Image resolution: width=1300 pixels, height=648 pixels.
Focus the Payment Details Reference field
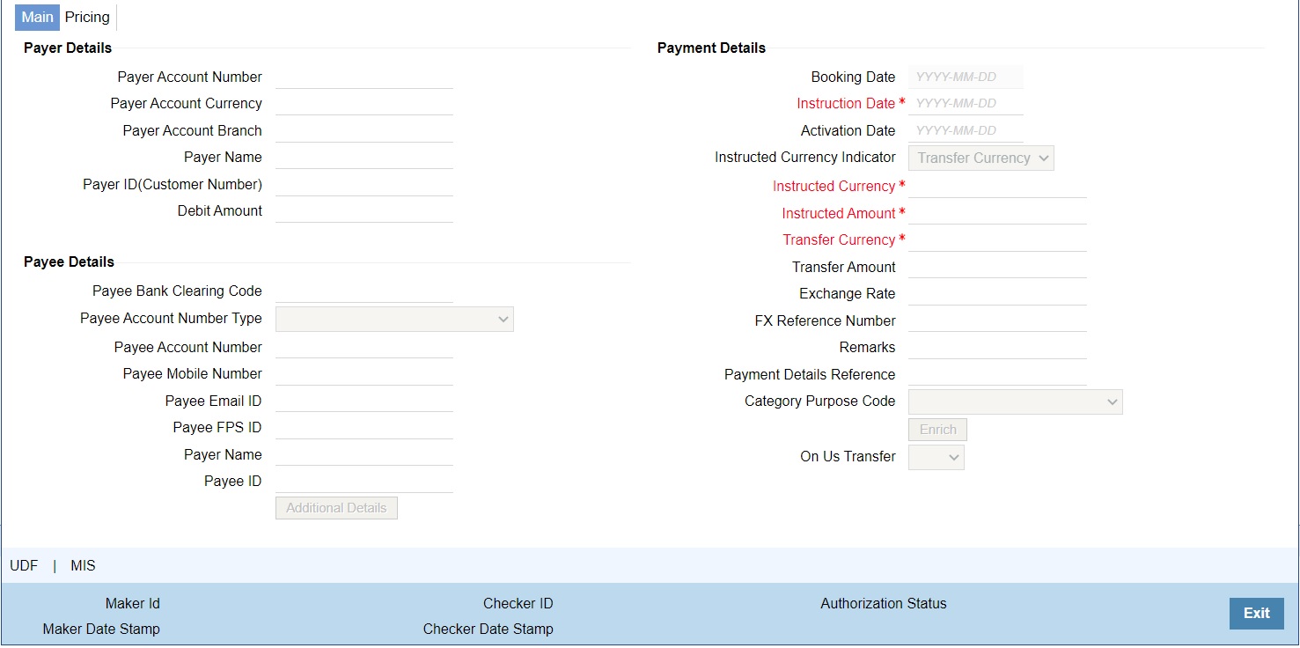997,375
